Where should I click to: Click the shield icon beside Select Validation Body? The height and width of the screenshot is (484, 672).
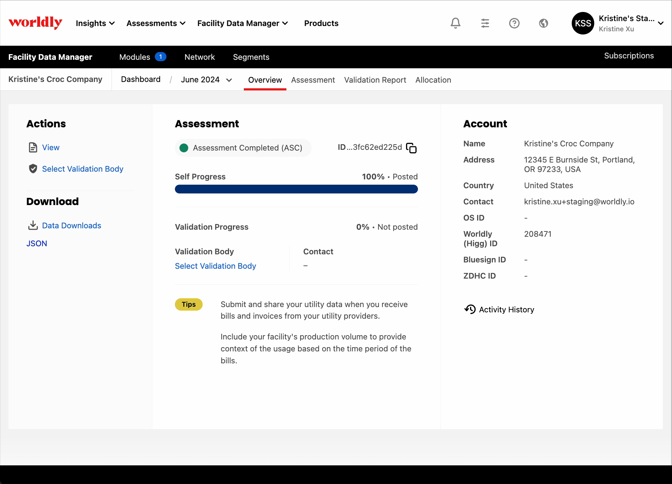33,169
